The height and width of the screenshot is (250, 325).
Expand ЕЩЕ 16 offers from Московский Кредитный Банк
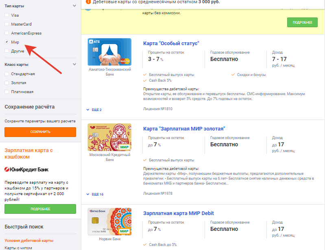point(95,194)
